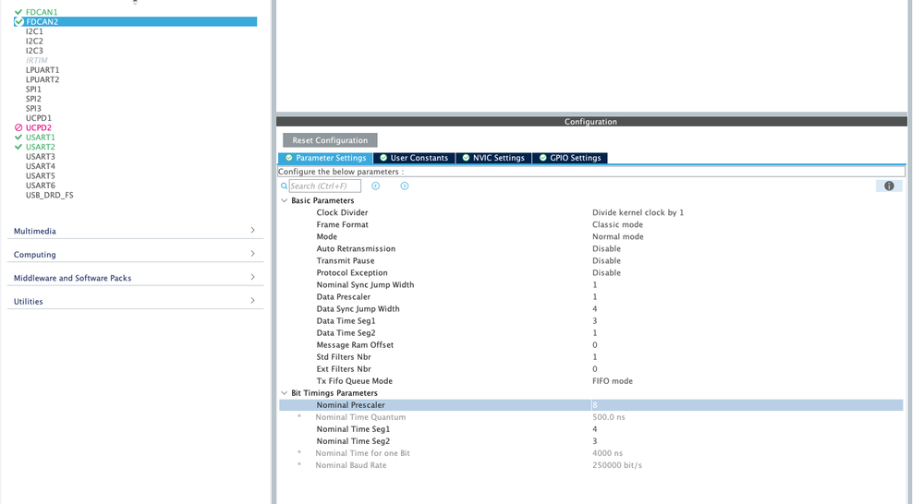This screenshot has width=923, height=504.
Task: Open the GPIO Settings tab
Action: (570, 158)
